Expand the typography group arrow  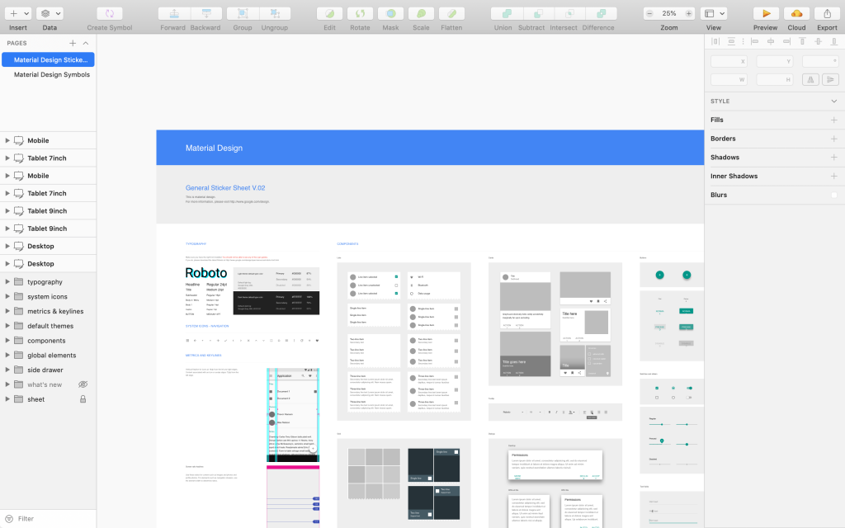7,282
